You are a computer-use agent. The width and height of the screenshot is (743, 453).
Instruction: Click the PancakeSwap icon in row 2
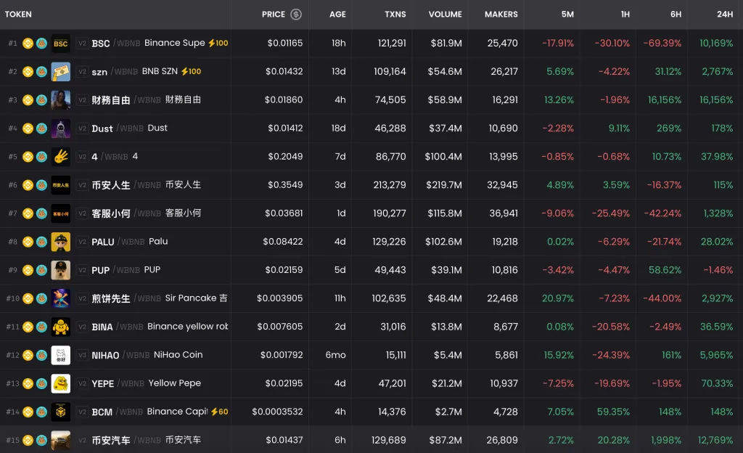41,72
